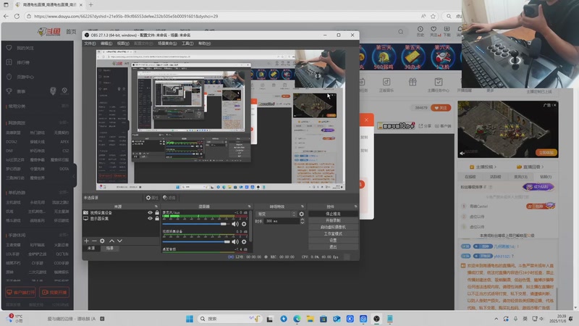Click 开始录制 start recording button
The width and height of the screenshot is (579, 326).
[333, 220]
